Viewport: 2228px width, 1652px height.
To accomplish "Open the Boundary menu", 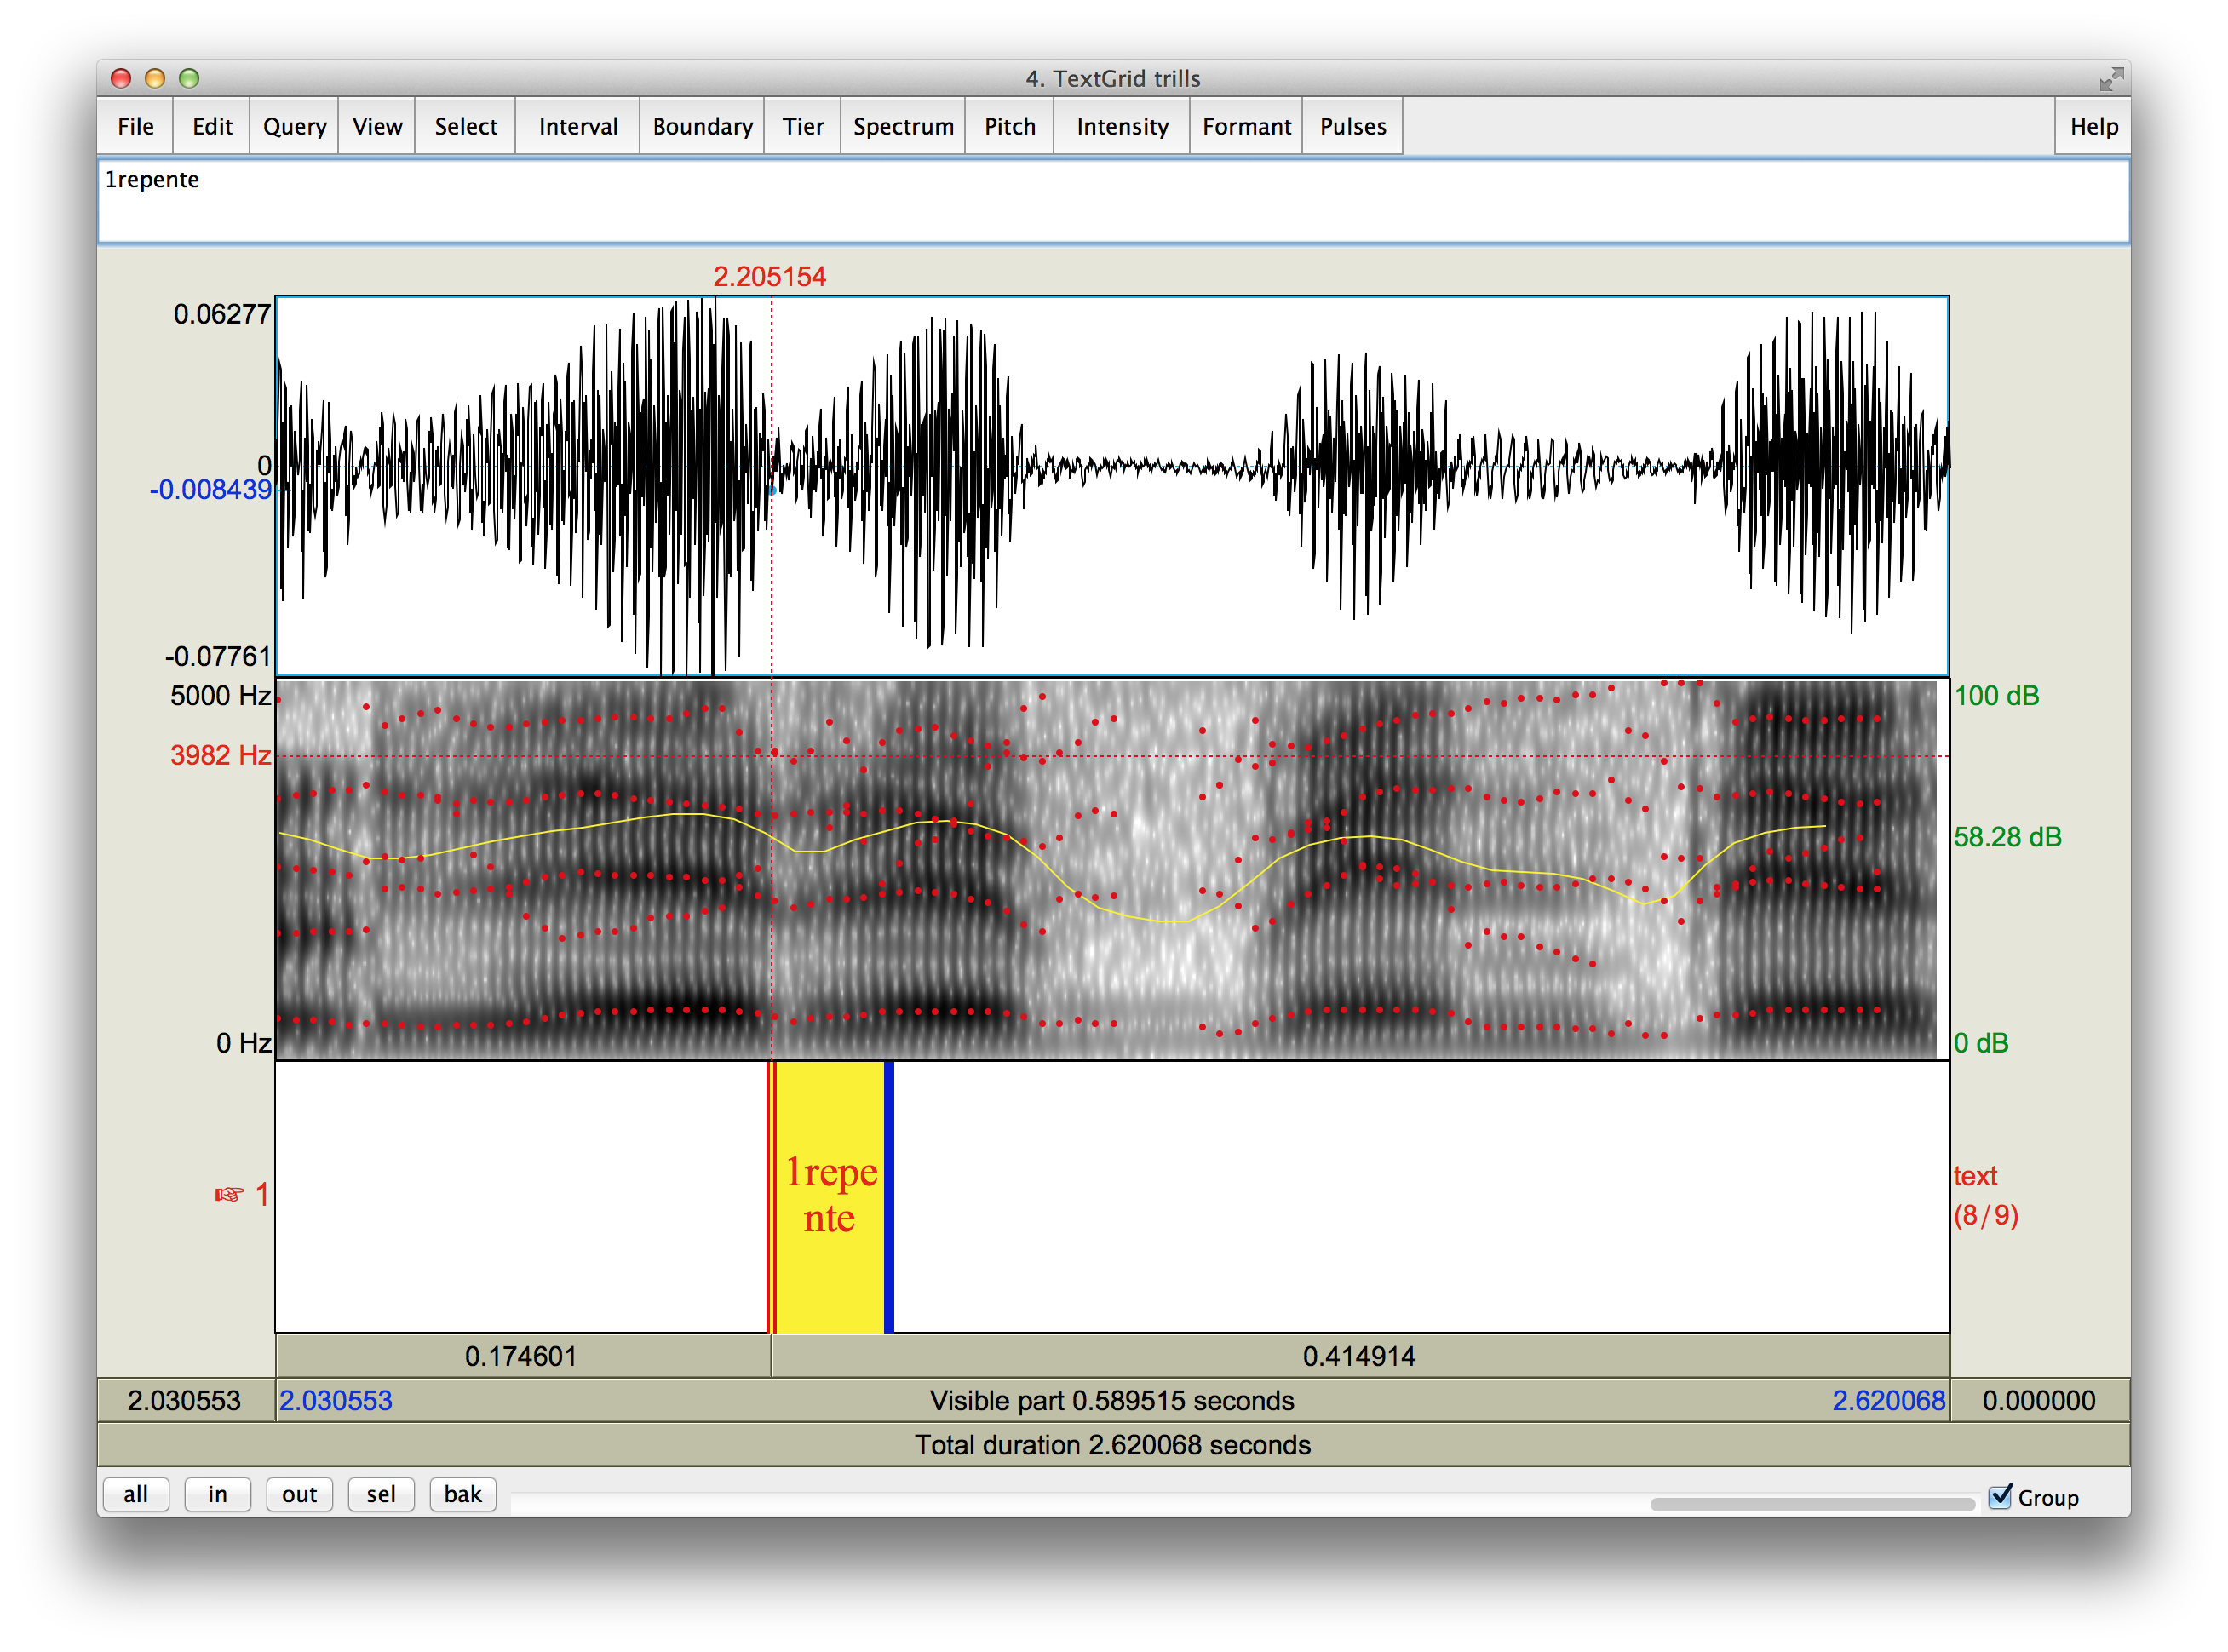I will (x=702, y=127).
